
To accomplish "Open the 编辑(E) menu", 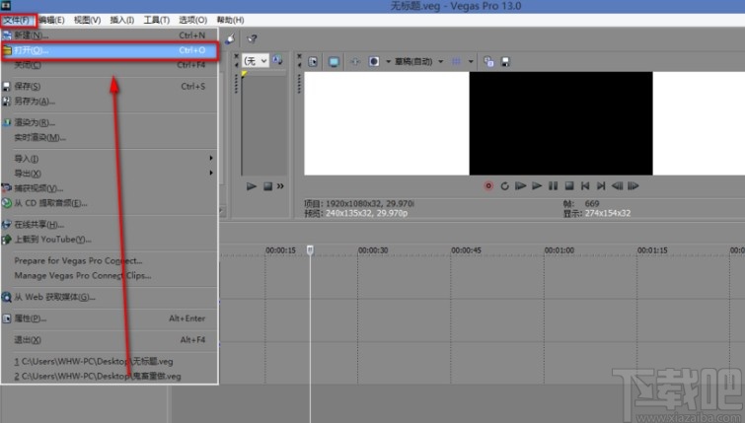I will coord(51,20).
